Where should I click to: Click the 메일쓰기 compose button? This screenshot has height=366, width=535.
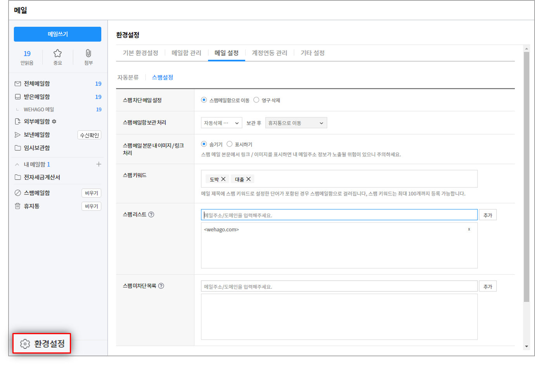pos(57,34)
